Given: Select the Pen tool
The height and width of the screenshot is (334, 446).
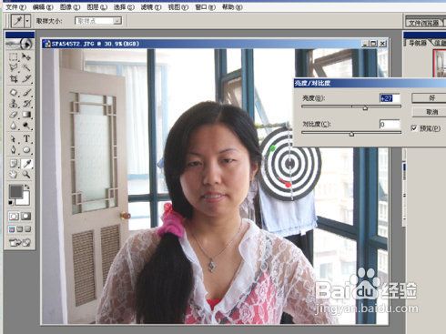Looking at the screenshot, I should tap(14, 150).
